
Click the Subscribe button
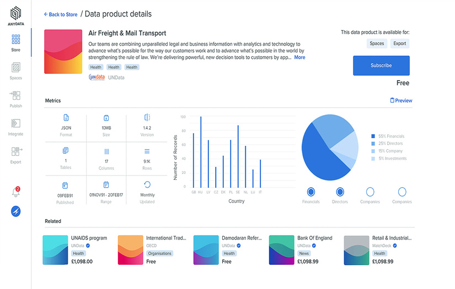[x=381, y=66]
